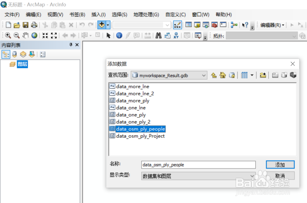This screenshot has height=203, width=307.
Task: Click the Fixed Zoom In icon
Action: [x=45, y=35]
